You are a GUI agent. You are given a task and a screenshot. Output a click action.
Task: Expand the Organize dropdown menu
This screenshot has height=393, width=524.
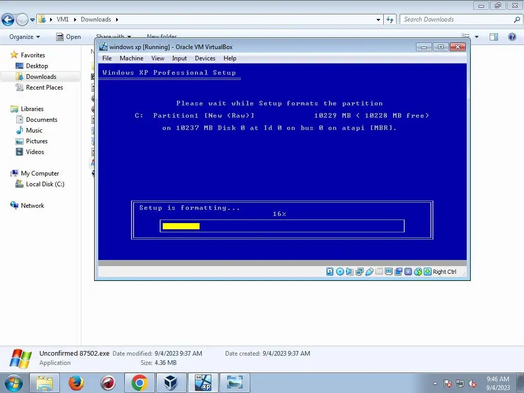tap(25, 37)
